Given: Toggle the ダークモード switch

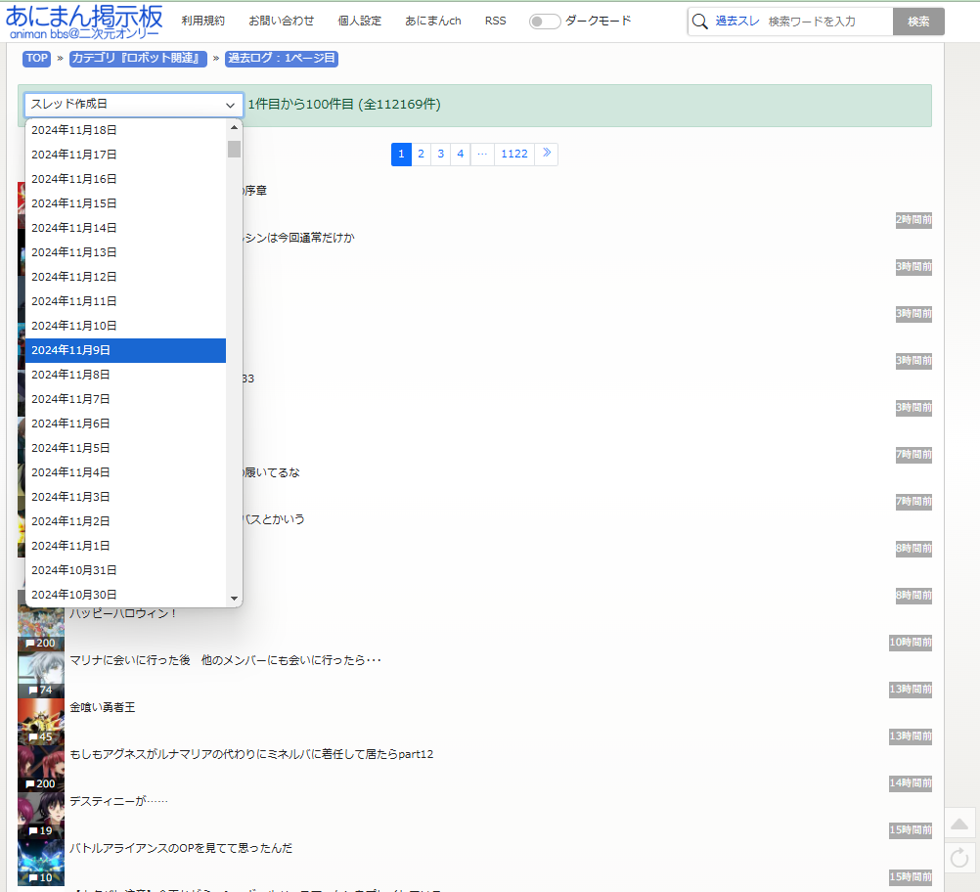Looking at the screenshot, I should pos(545,22).
